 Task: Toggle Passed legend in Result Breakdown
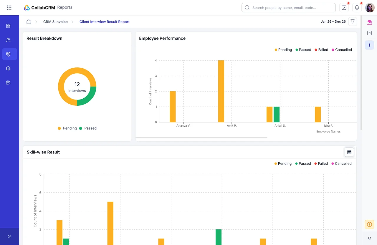88,128
